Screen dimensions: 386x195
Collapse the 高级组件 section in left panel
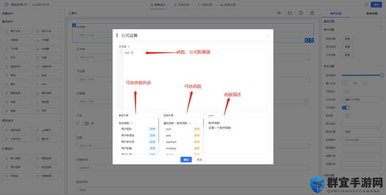[x=32, y=121]
